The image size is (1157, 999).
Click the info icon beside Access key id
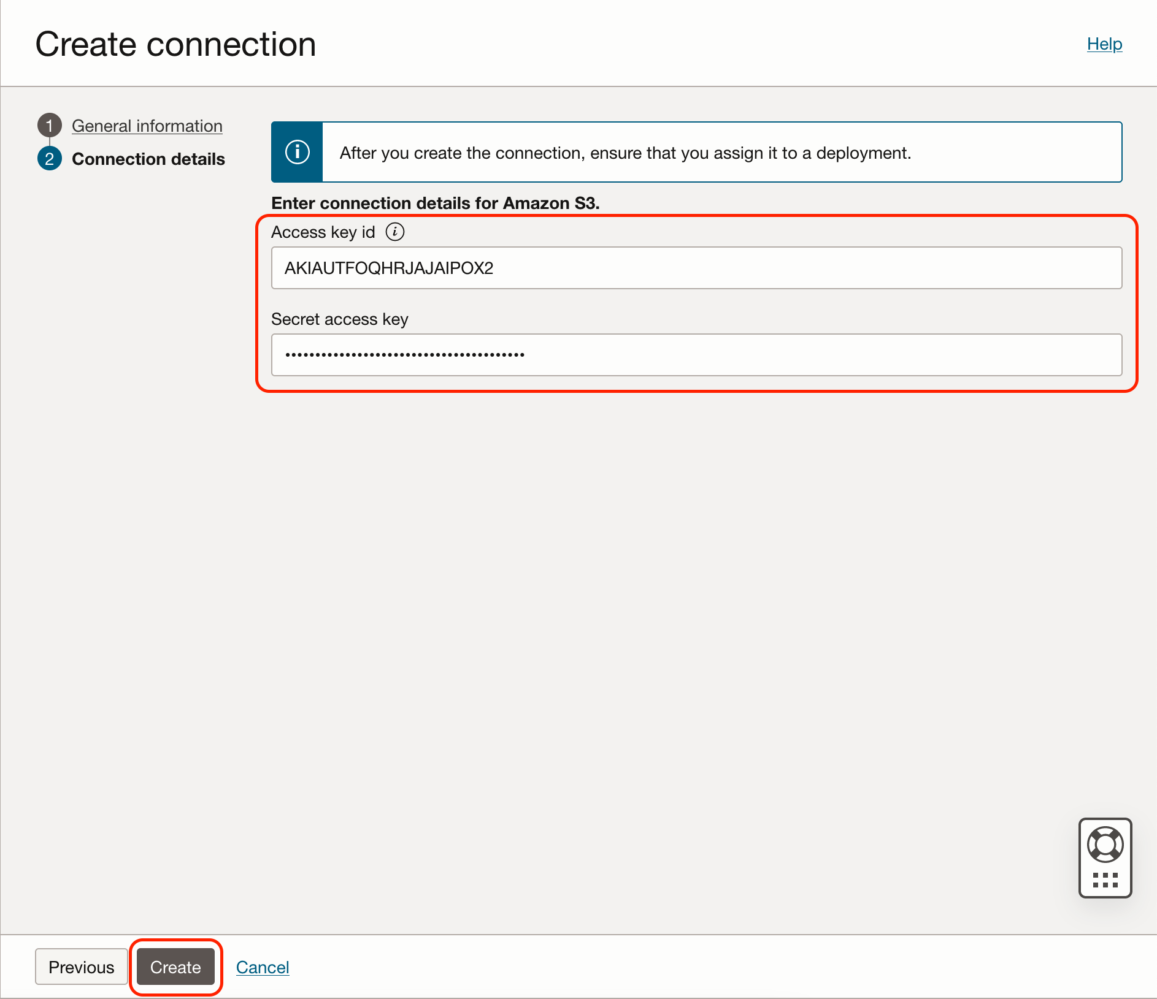[x=395, y=232]
